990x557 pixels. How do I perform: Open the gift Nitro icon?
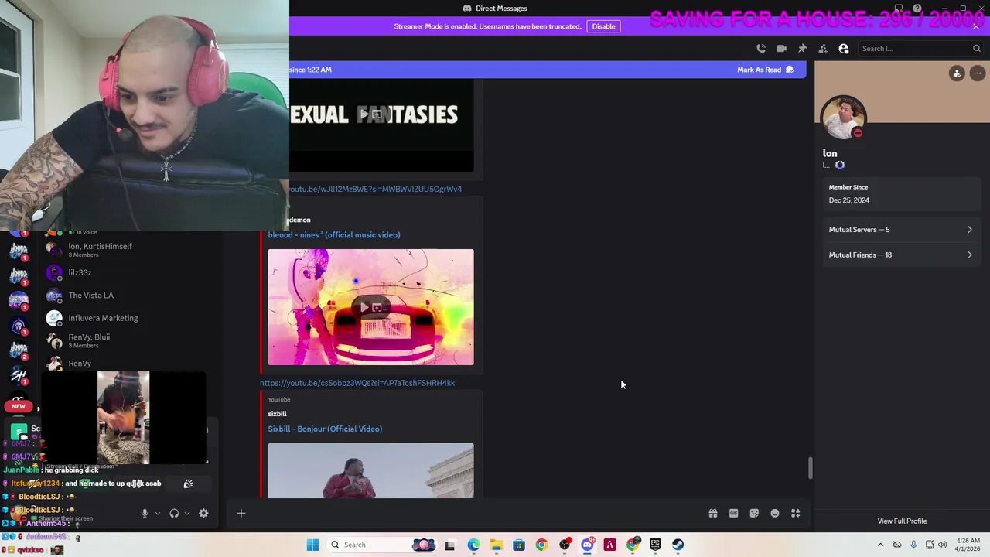[713, 513]
